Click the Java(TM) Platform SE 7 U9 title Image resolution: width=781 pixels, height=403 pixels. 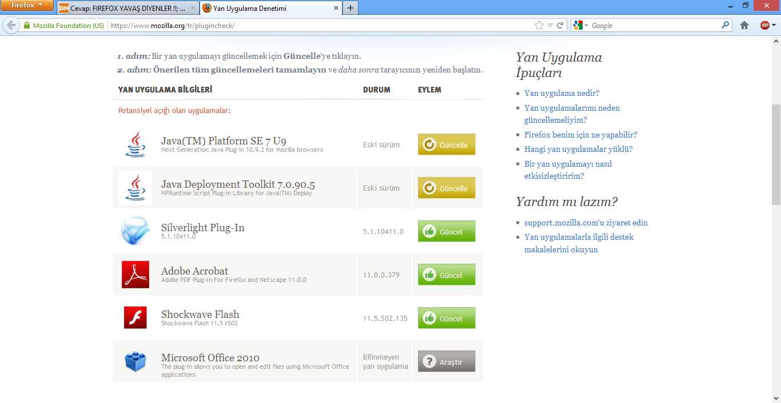pyautogui.click(x=224, y=140)
